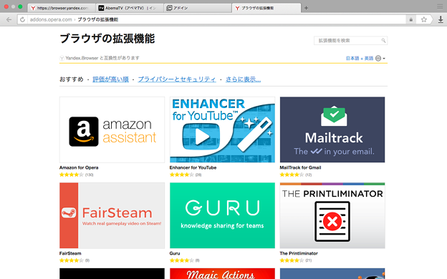The width and height of the screenshot is (447, 279).
Task: Bookmark page with the star icon
Action: (424, 19)
